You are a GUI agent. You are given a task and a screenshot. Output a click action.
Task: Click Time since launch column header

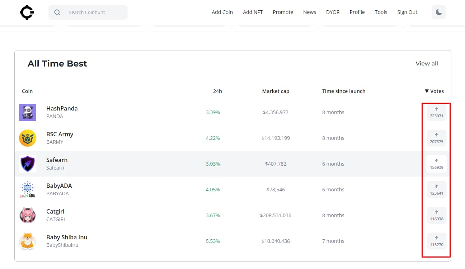click(344, 91)
